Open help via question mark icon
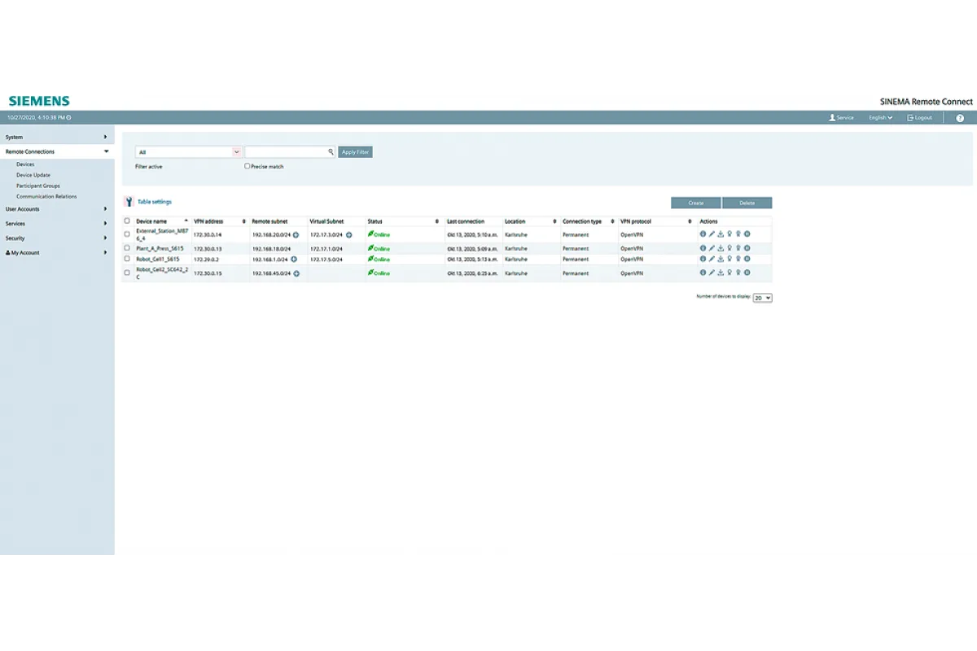This screenshot has height=651, width=977. pos(960,118)
